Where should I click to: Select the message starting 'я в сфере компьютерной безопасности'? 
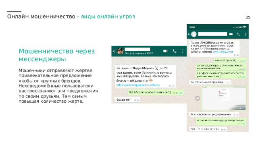(221, 75)
